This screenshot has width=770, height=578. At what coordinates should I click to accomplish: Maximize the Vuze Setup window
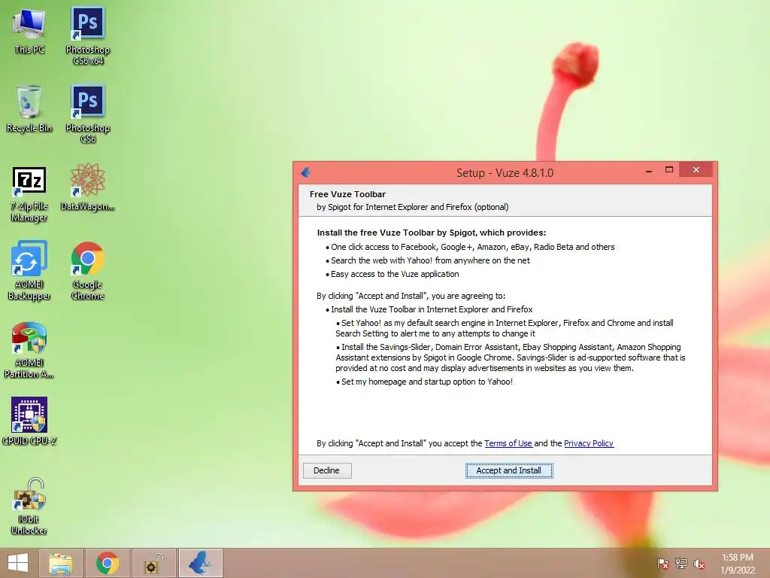coord(668,170)
